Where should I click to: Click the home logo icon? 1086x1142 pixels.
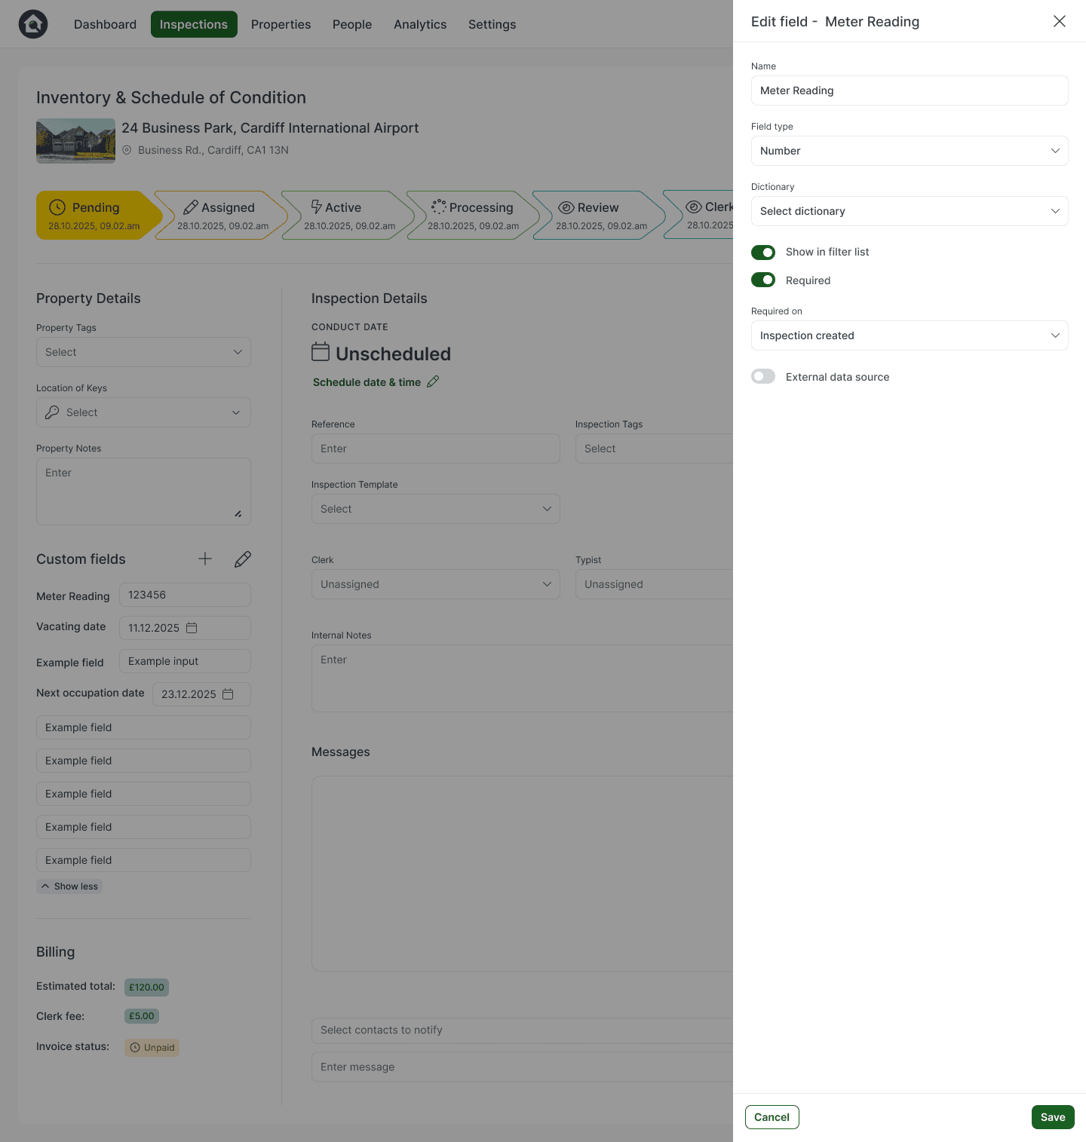tap(33, 24)
